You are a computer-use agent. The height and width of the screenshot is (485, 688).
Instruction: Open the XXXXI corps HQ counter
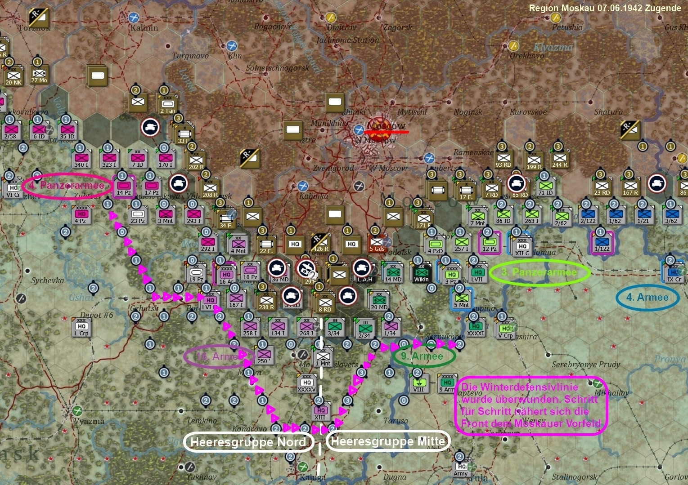coord(475,327)
